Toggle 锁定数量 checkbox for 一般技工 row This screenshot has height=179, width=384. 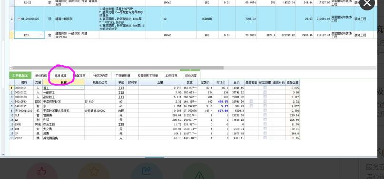click(265, 92)
